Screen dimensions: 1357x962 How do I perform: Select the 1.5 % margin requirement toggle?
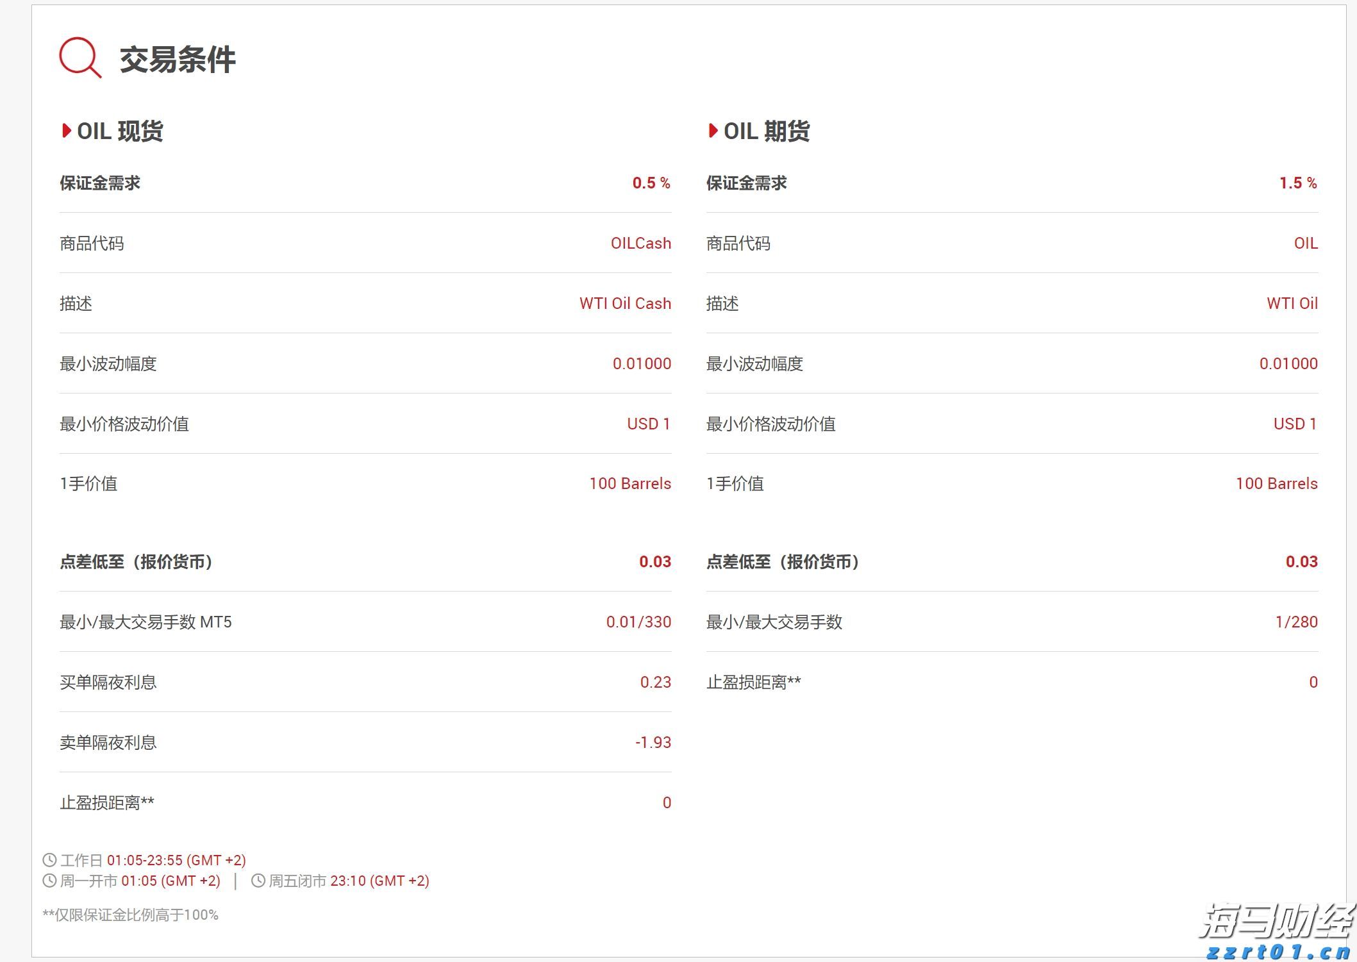1298,183
